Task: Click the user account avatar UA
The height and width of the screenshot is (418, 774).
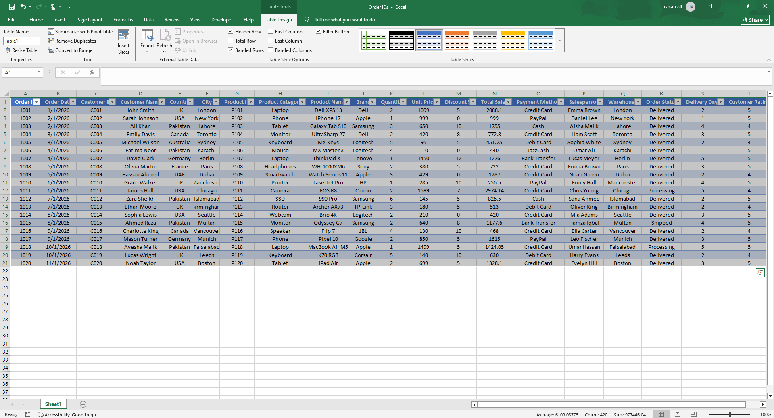Action: pos(691,7)
